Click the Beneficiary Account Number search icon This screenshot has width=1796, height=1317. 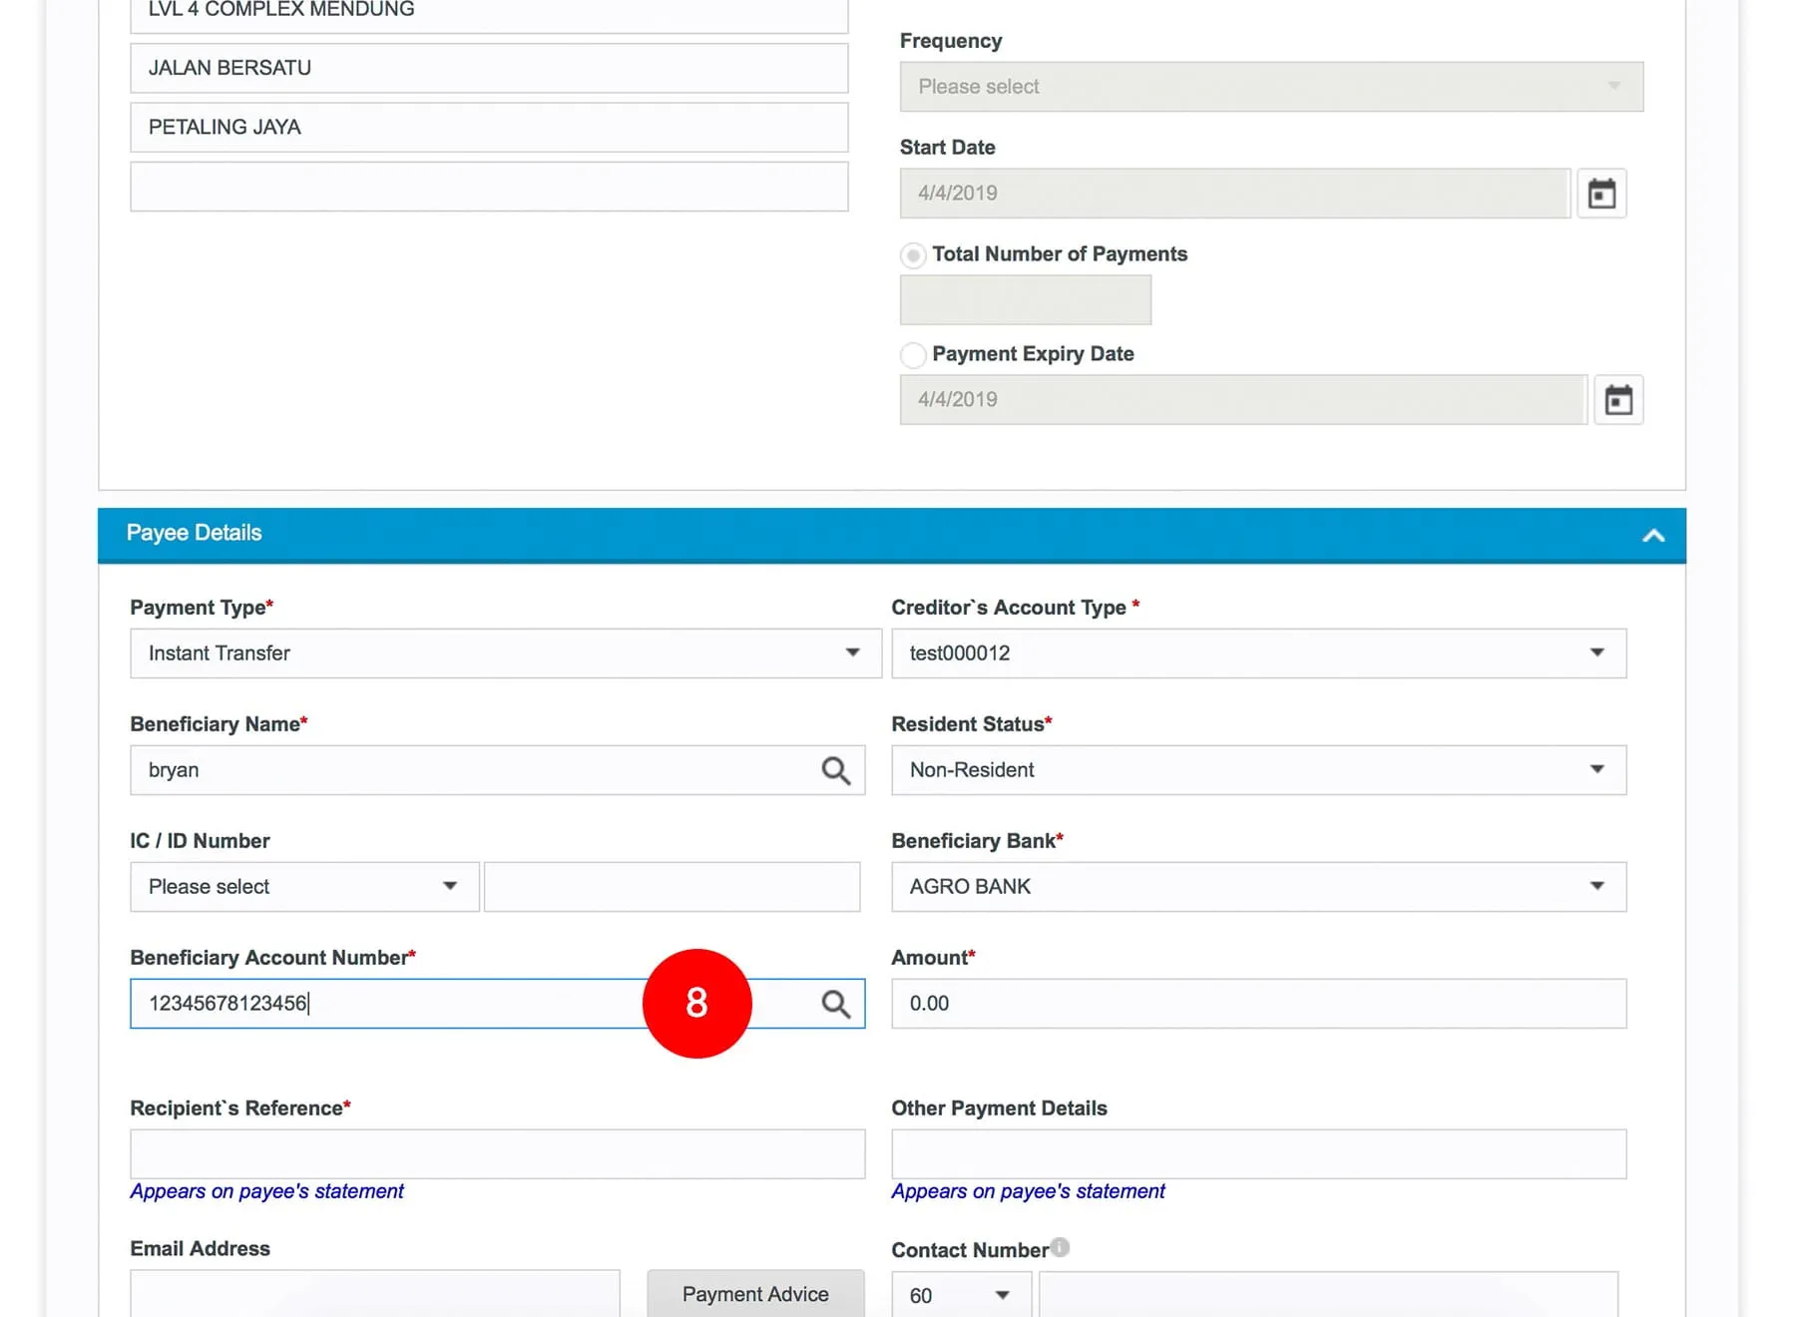[x=835, y=1004]
